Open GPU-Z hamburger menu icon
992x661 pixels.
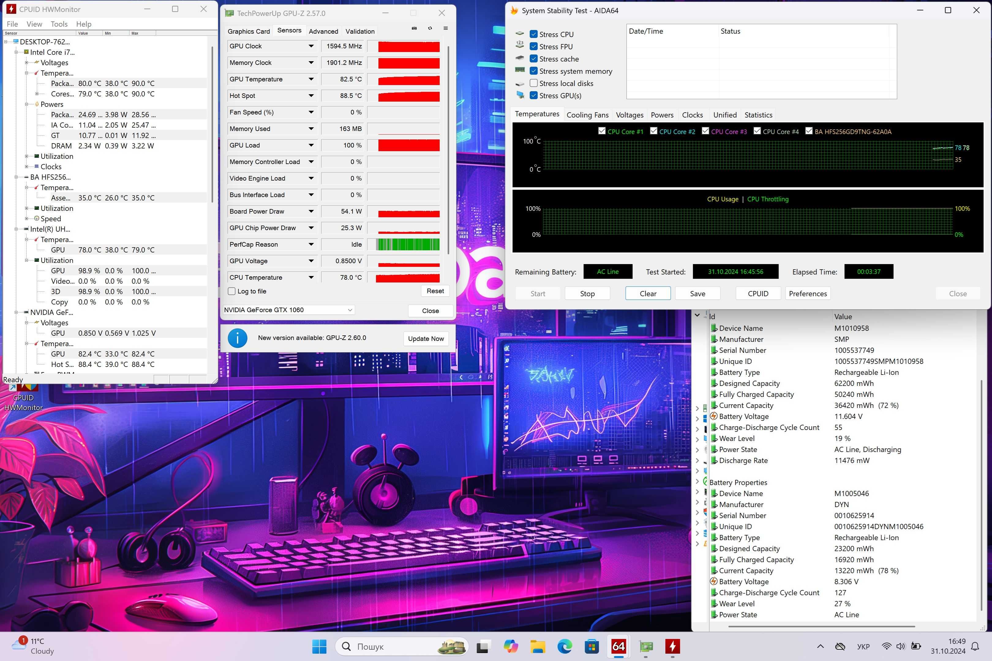coord(445,28)
